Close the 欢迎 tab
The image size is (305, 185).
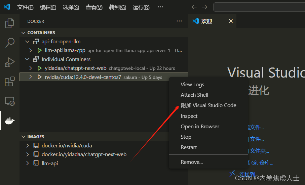(231, 21)
